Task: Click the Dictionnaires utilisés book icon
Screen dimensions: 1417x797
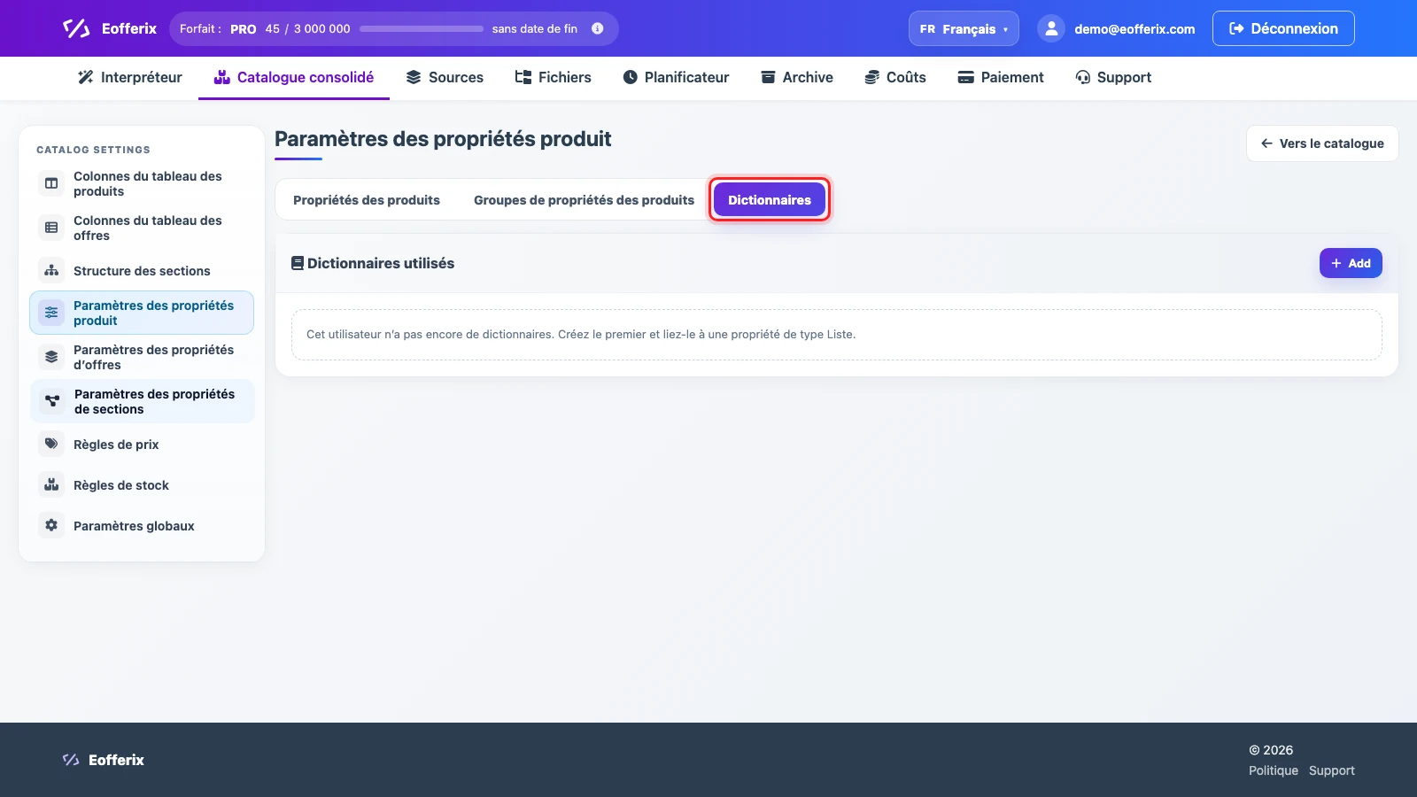Action: point(298,263)
